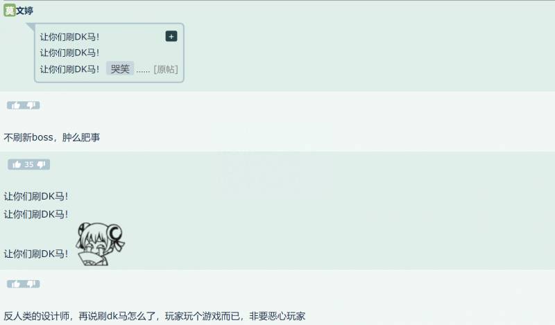Click the 哭笑 emoticon tag in quote
This screenshot has width=555, height=325.
[x=120, y=69]
